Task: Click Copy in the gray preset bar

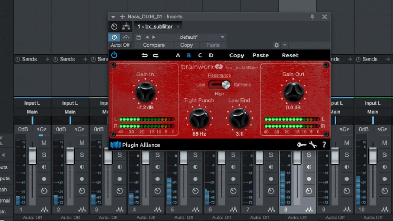Action: 186,45
